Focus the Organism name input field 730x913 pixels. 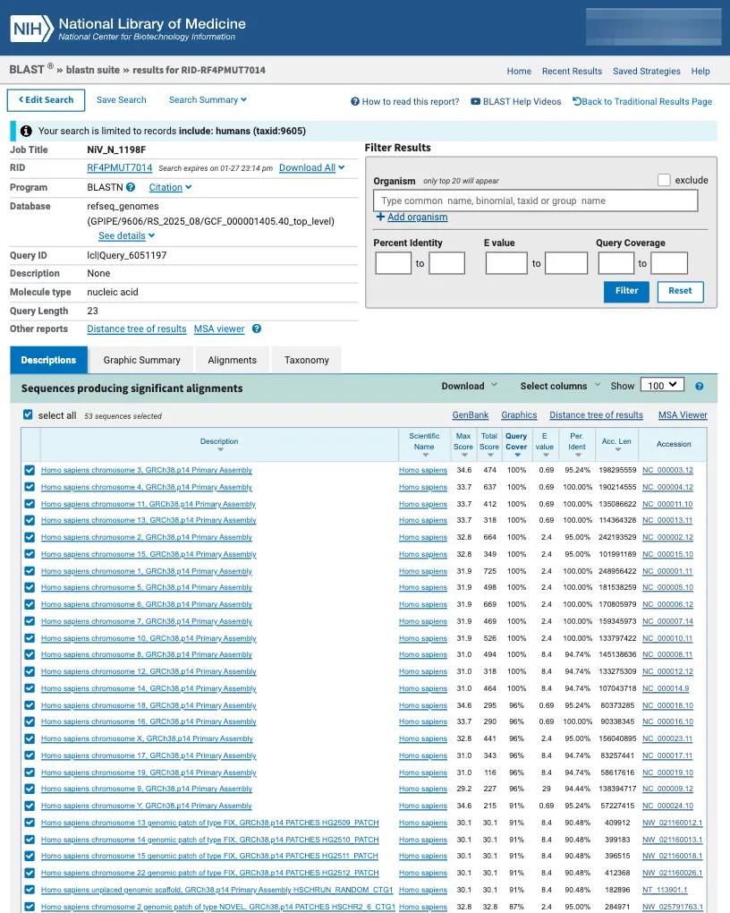(535, 201)
